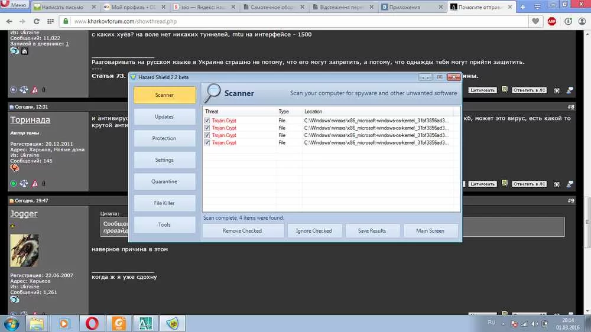Open Opera Меню button

click(x=14, y=5)
